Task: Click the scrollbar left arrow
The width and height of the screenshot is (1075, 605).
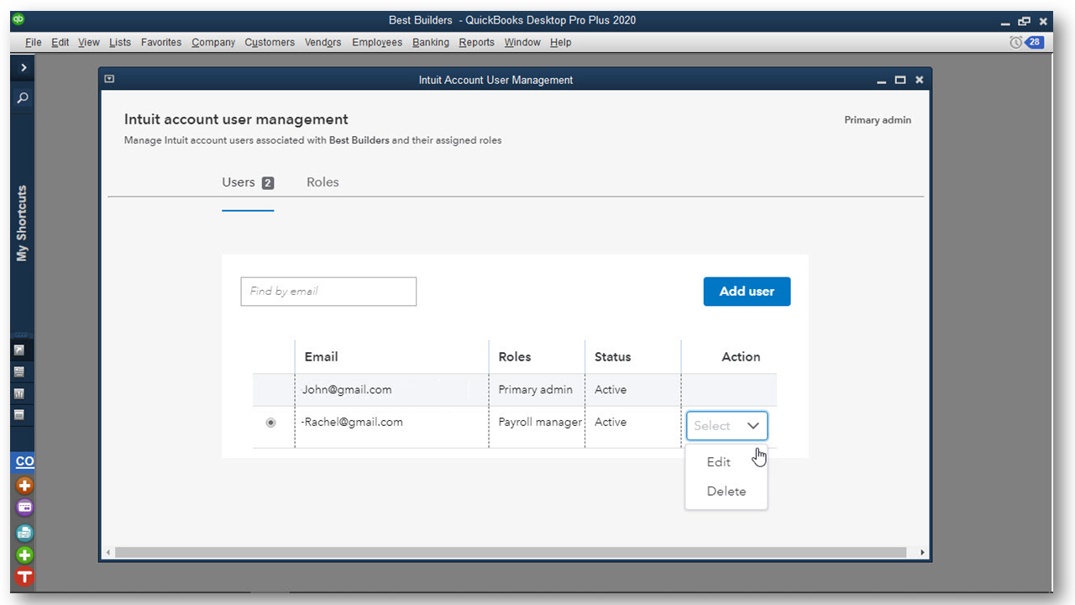Action: (x=107, y=553)
